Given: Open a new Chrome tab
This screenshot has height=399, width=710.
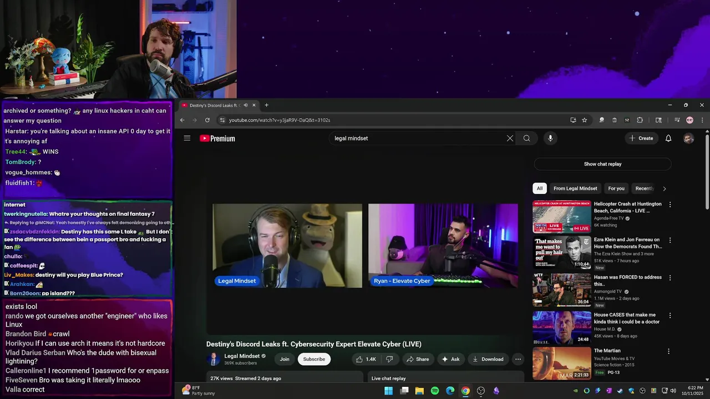Looking at the screenshot, I should pos(266,105).
